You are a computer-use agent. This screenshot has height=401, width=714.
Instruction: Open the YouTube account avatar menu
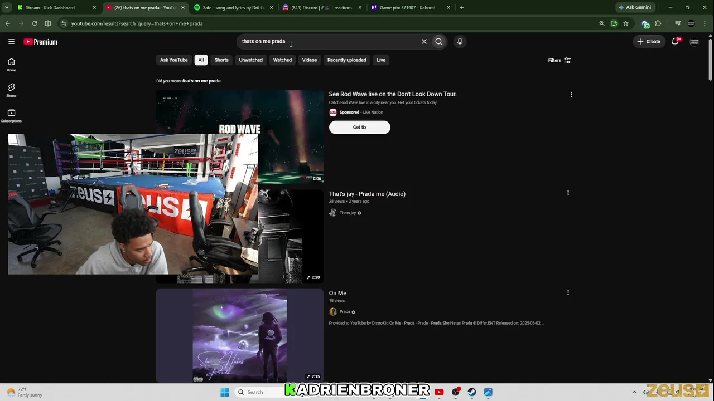[x=694, y=41]
